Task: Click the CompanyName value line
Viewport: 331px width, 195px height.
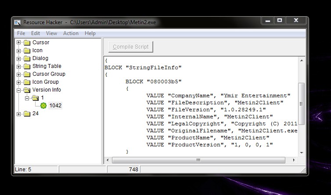Action: tap(218, 96)
